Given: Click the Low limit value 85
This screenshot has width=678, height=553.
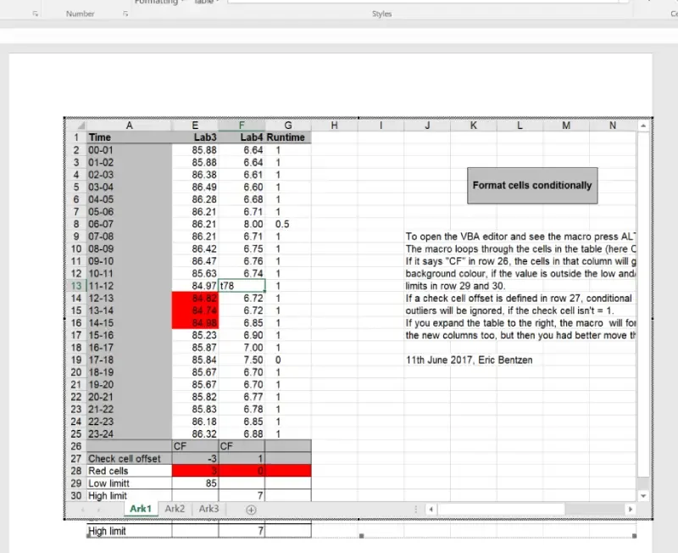Looking at the screenshot, I should [195, 483].
